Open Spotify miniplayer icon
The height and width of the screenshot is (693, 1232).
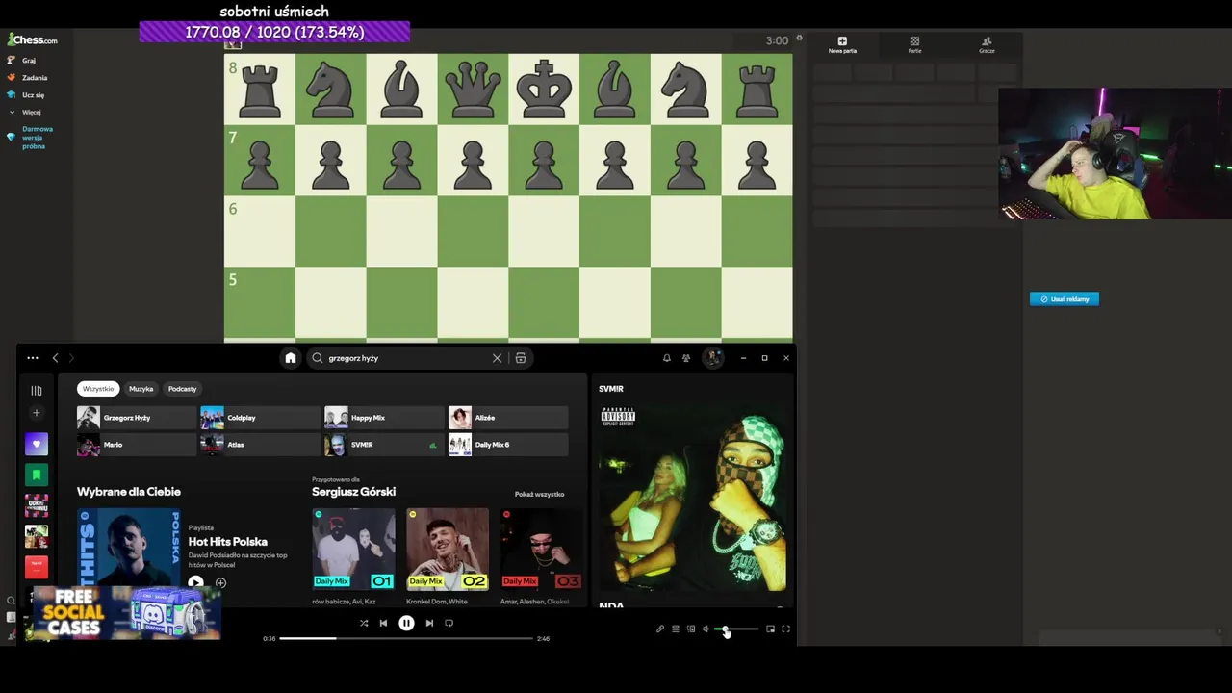[x=770, y=629]
